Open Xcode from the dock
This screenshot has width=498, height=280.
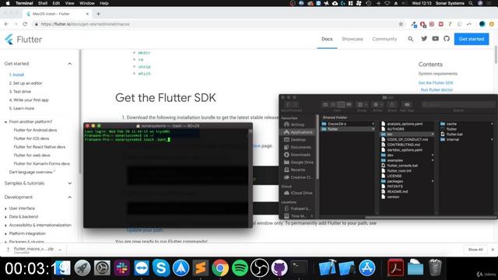click(327, 268)
